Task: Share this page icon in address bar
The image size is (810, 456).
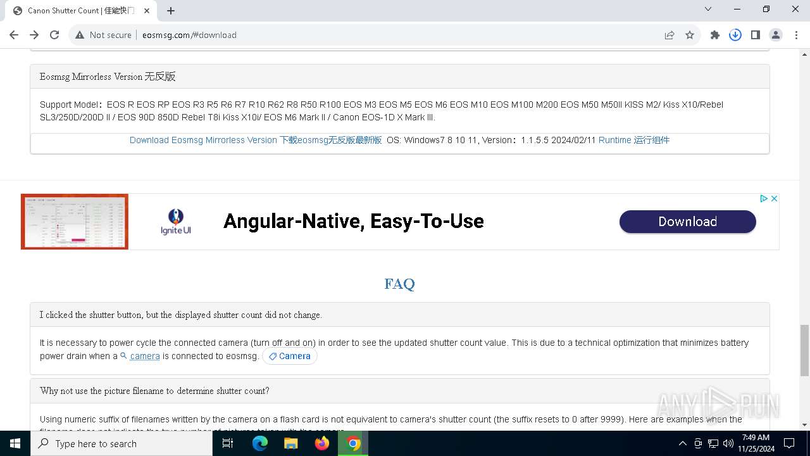Action: (x=670, y=35)
